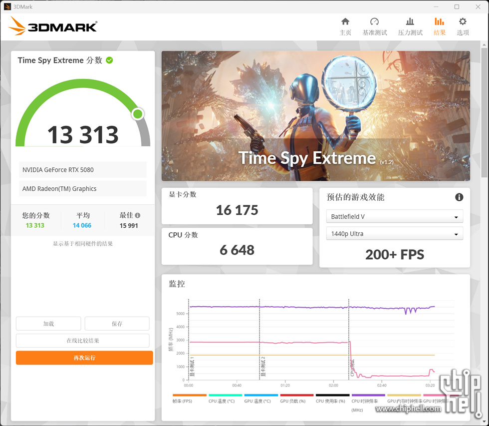Viewport: 489px width, 426px height.
Task: Toggle CPU 温度 teal legend swatch
Action: pos(225,395)
